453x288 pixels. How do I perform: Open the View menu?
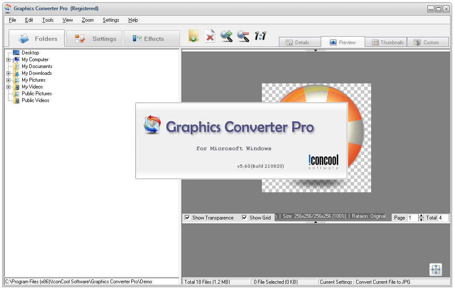(67, 20)
